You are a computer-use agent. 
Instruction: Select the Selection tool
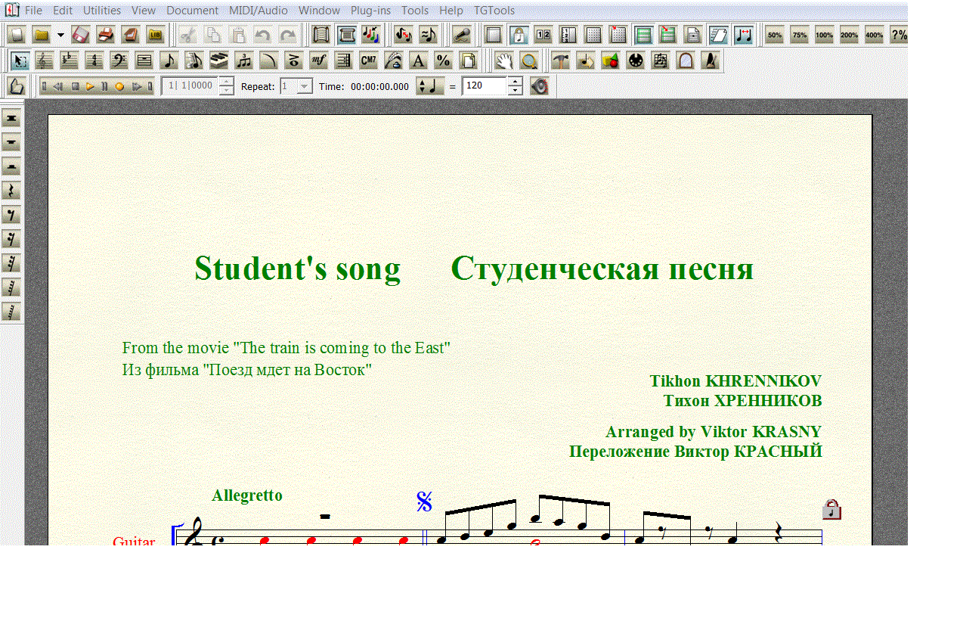20,61
